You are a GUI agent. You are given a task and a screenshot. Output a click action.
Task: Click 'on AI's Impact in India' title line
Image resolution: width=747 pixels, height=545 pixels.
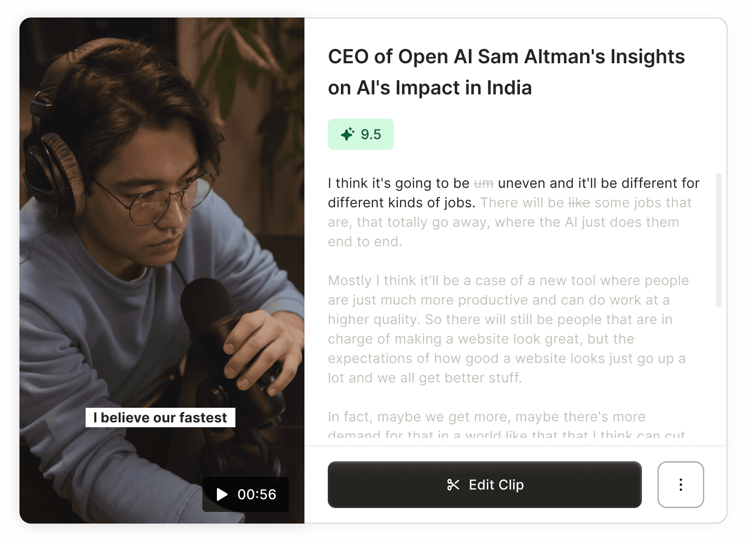pos(430,88)
